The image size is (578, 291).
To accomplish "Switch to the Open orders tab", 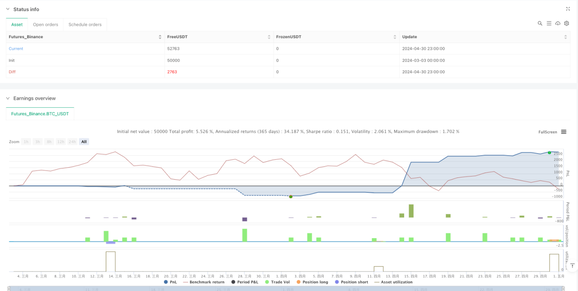I will point(46,24).
